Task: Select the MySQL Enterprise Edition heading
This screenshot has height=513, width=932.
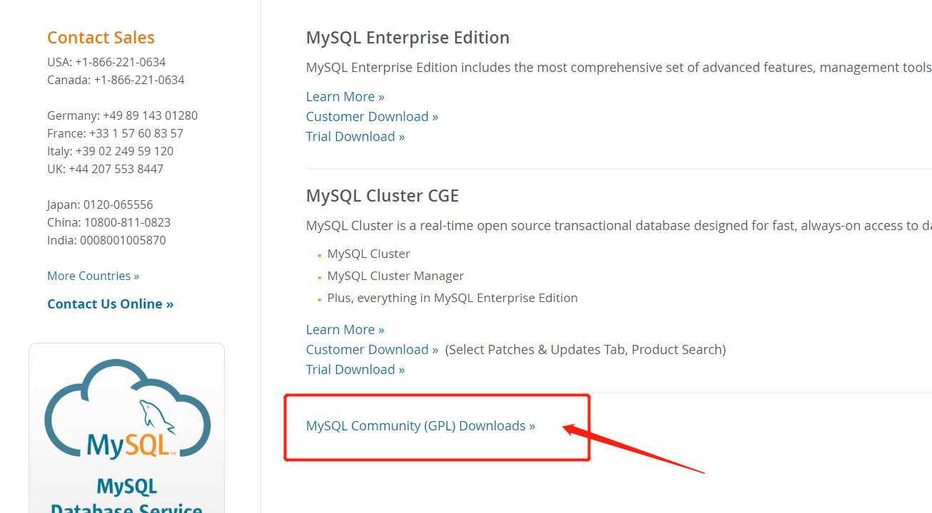Action: click(x=407, y=38)
